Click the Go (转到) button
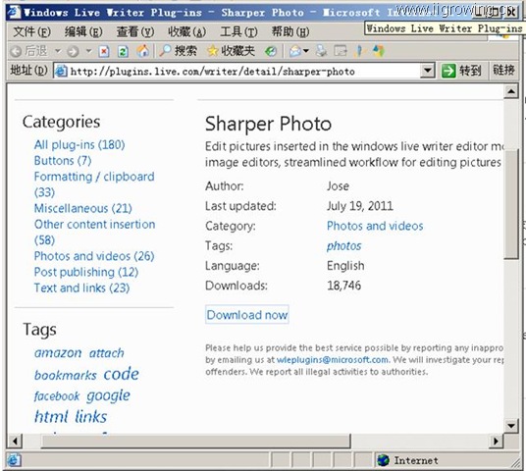This screenshot has height=471, width=526. pos(462,71)
